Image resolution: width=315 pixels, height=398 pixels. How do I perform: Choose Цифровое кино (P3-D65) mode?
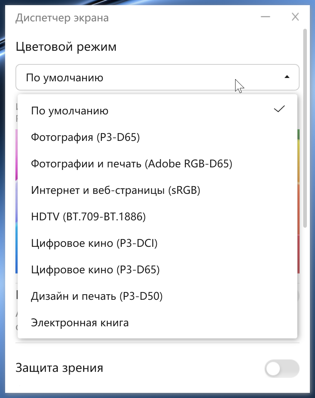[95, 270]
